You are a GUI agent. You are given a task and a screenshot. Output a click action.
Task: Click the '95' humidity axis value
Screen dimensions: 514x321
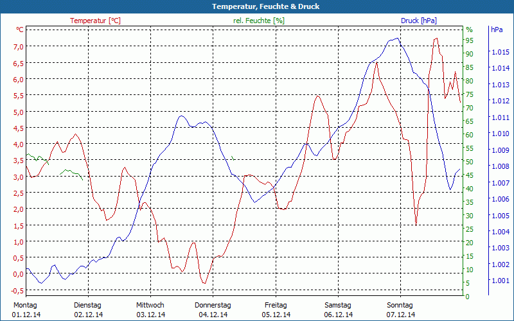470,40
